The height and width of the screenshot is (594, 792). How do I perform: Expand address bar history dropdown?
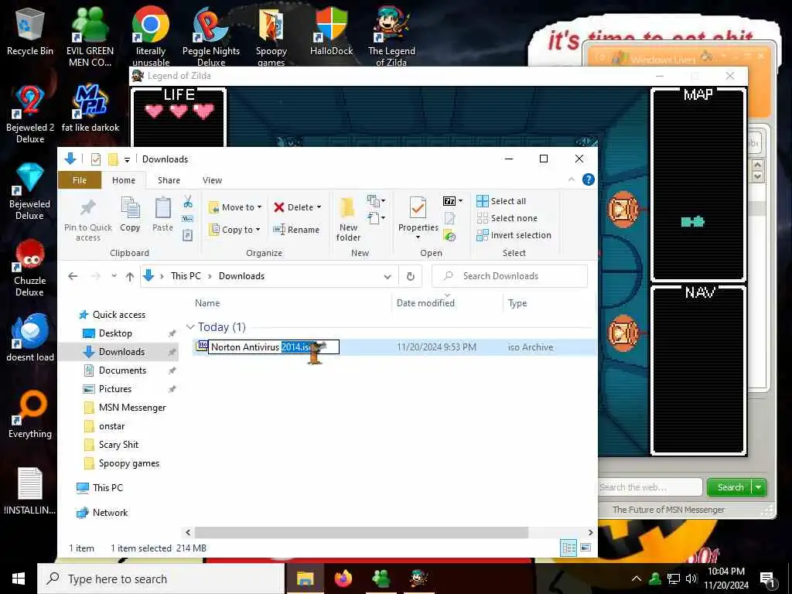point(387,276)
